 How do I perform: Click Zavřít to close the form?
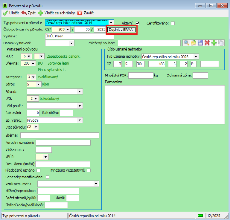pyautogui.click(x=85, y=12)
